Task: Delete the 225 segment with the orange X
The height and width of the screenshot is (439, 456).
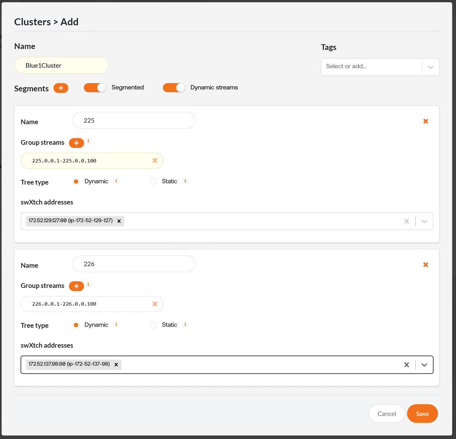Action: pos(426,121)
